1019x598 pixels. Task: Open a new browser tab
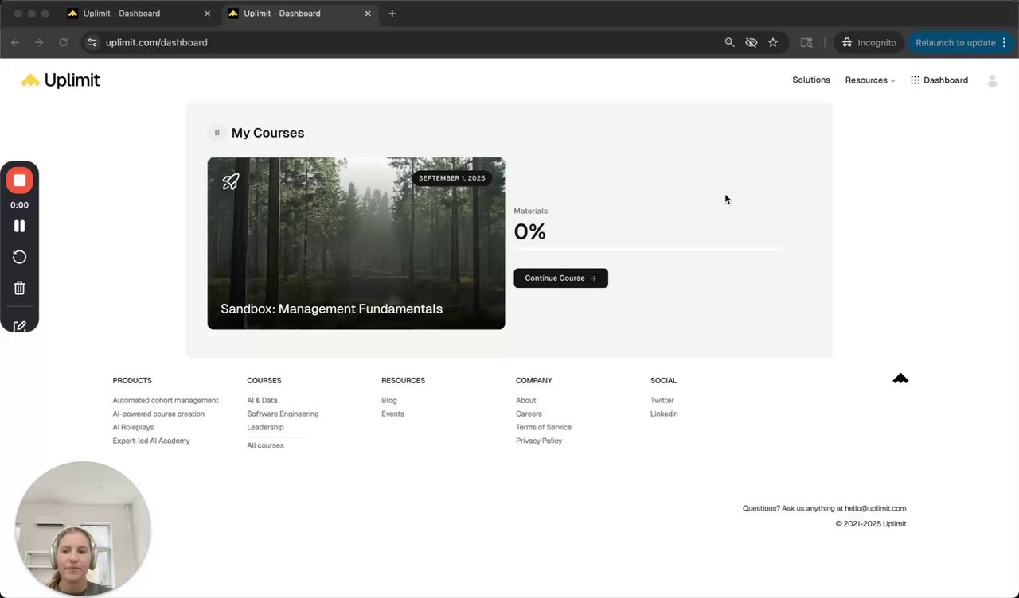pyautogui.click(x=392, y=14)
